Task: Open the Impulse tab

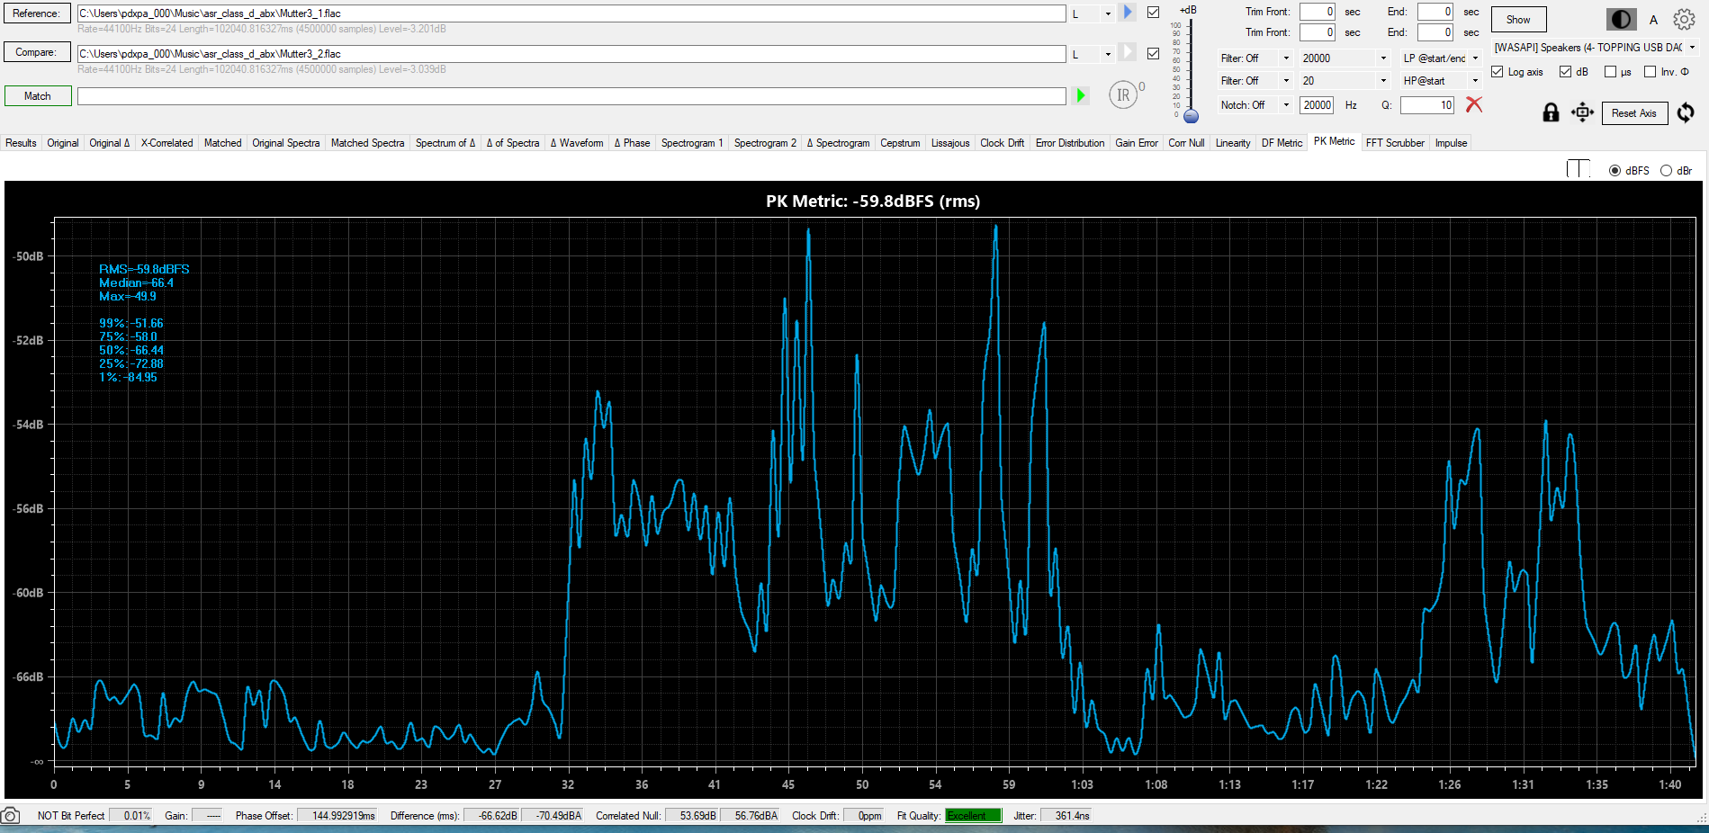Action: tap(1451, 142)
